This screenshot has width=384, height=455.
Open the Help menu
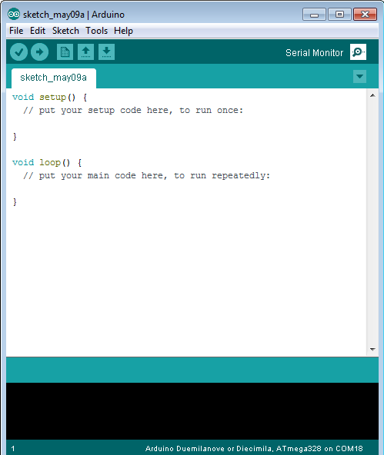click(123, 31)
